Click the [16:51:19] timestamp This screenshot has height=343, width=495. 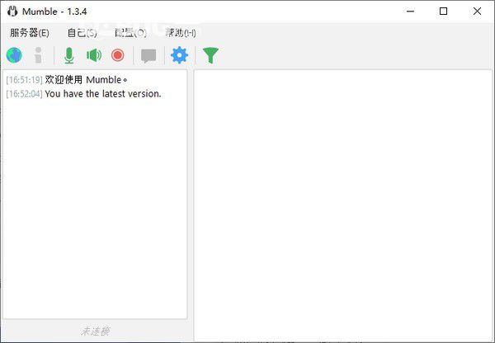click(24, 80)
